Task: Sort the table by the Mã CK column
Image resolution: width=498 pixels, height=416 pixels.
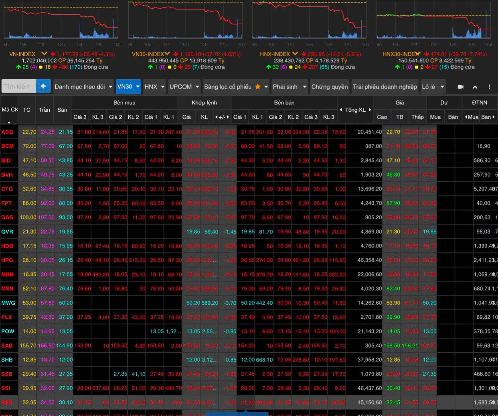Action: pos(10,110)
